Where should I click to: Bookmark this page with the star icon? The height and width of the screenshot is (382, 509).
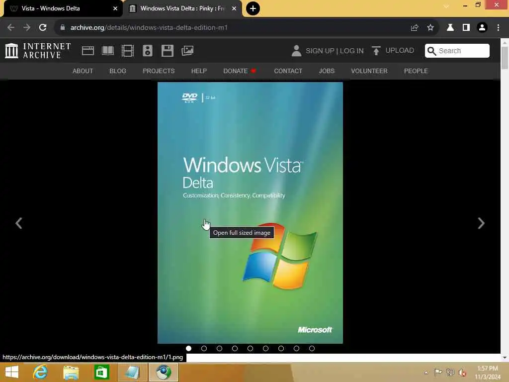click(x=430, y=28)
